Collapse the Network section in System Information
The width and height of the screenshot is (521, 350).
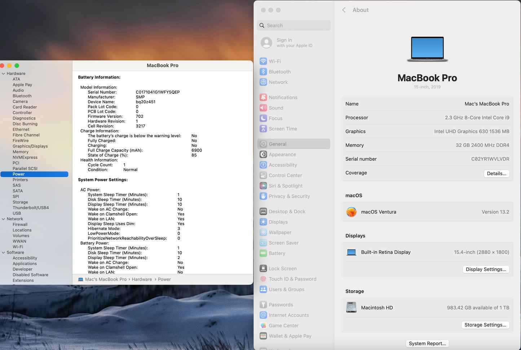[3, 219]
